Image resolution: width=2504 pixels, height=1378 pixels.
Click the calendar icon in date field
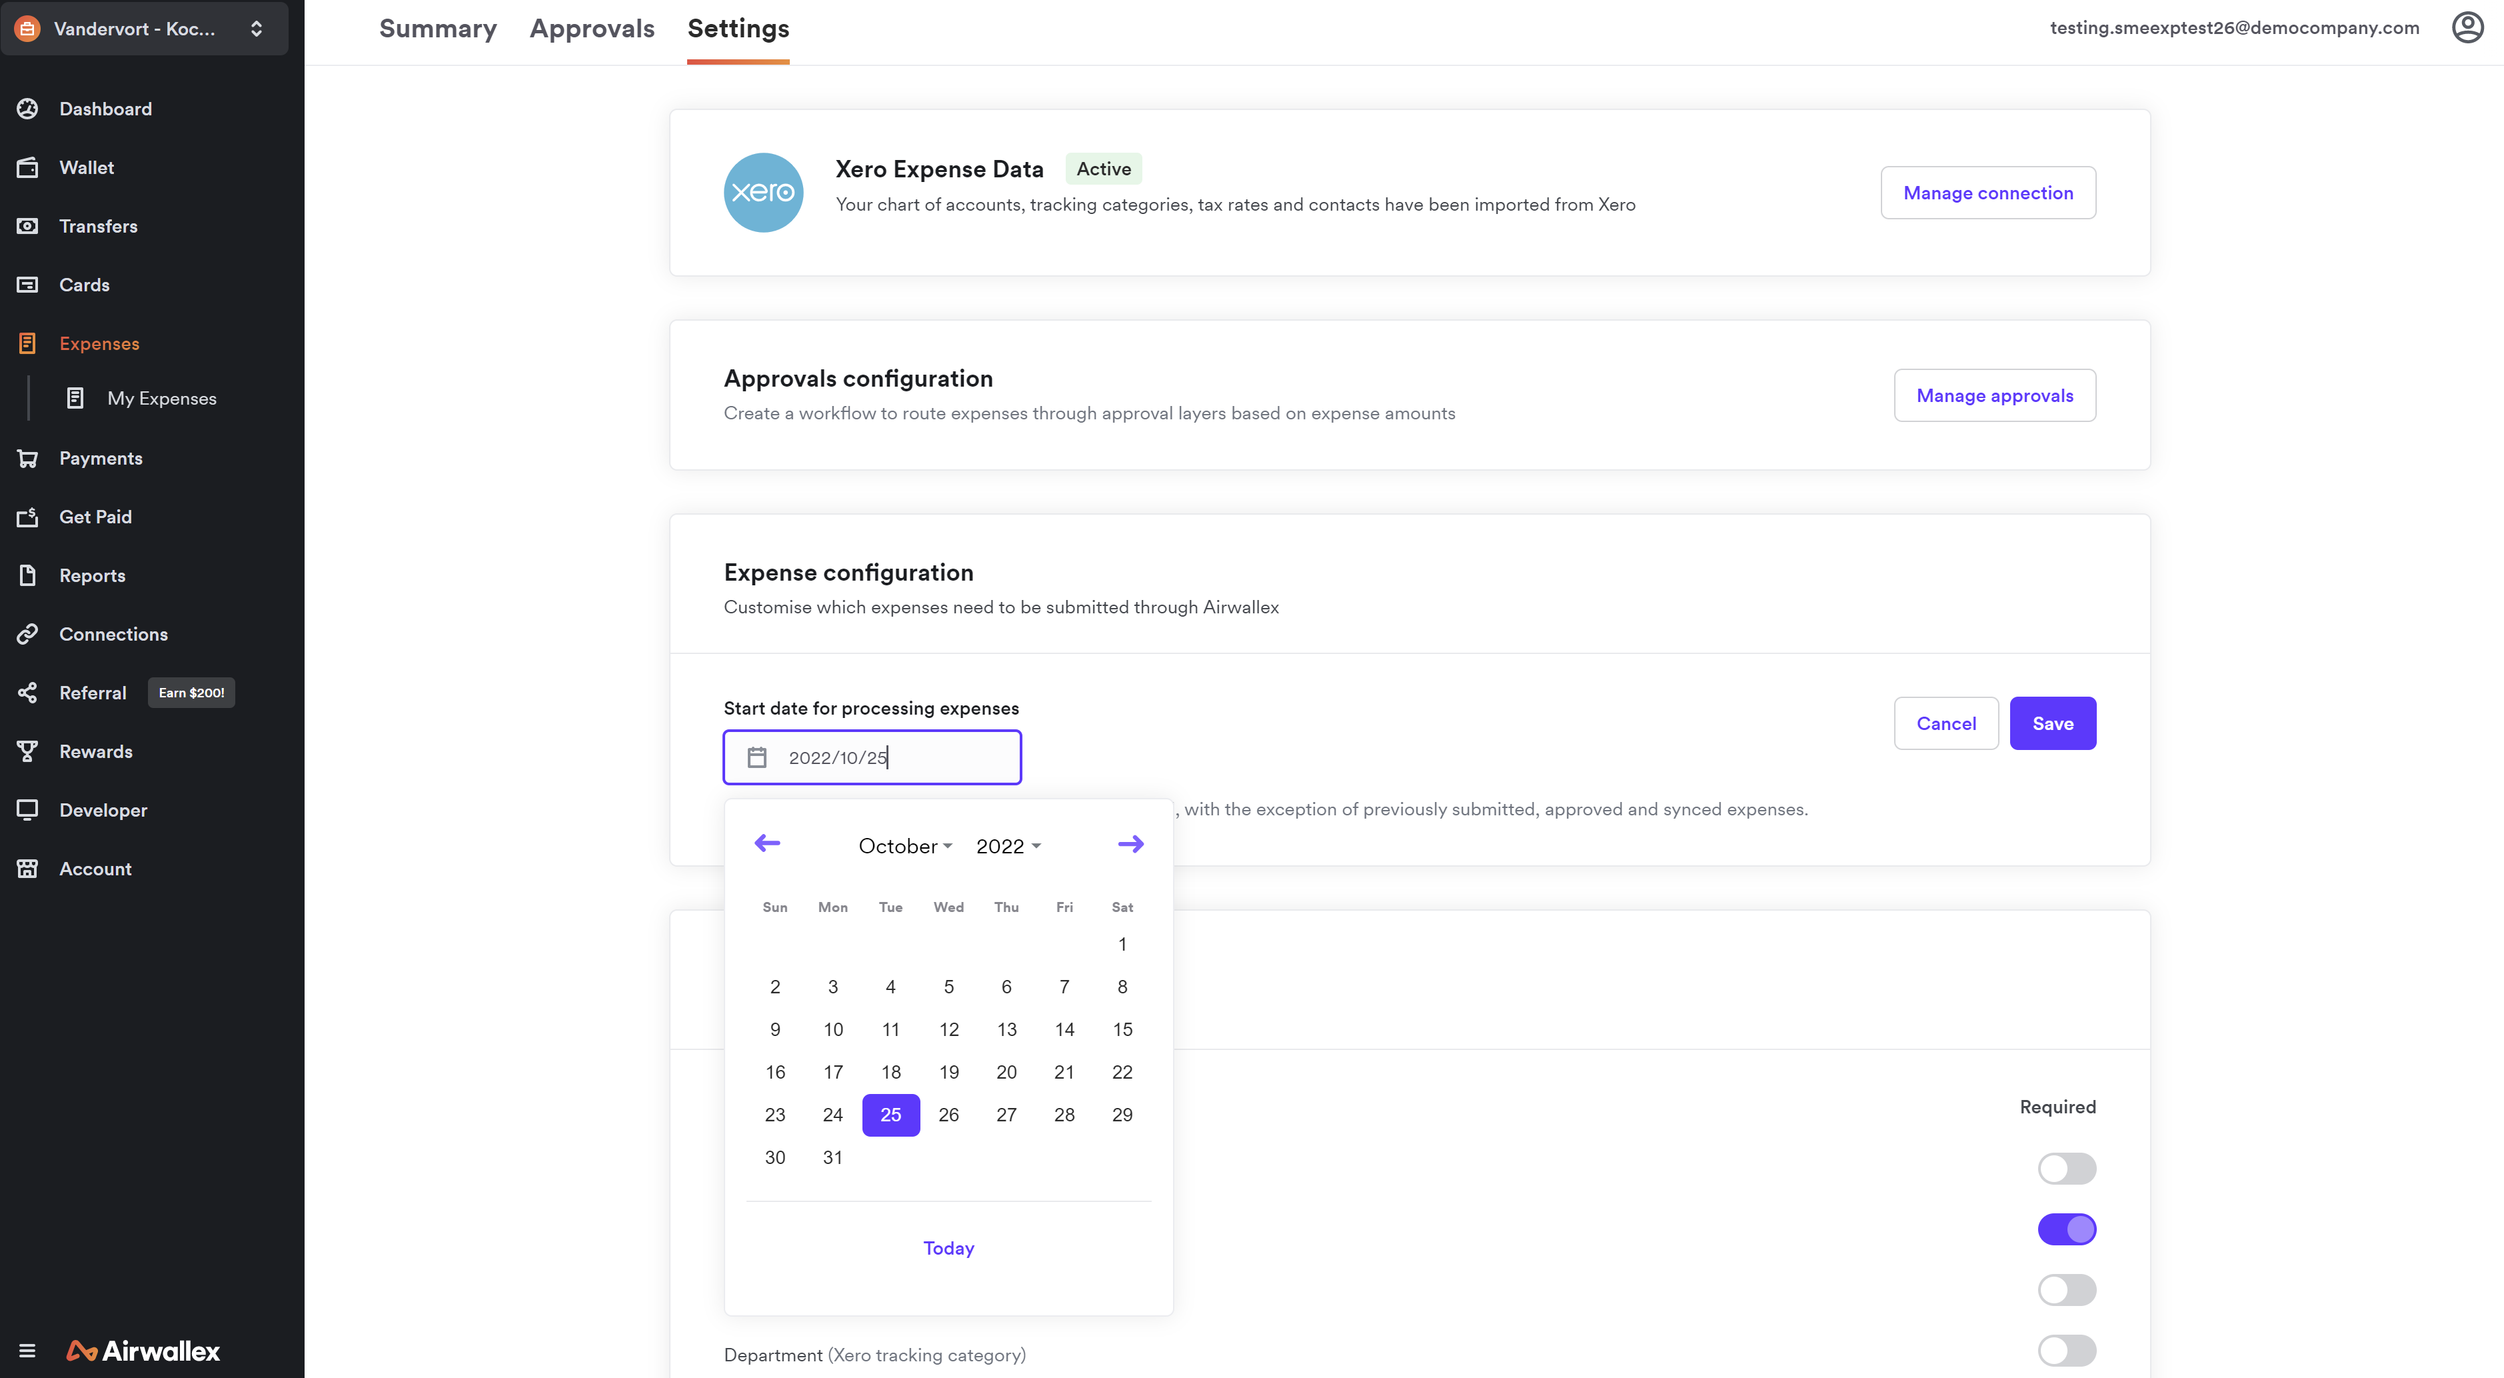pos(757,757)
